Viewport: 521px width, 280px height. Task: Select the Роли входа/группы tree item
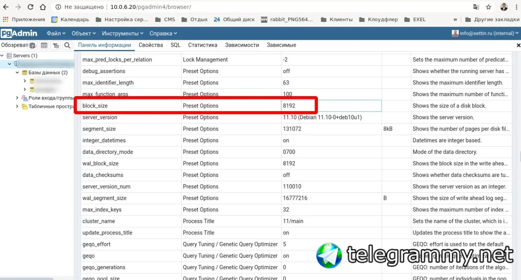pyautogui.click(x=51, y=98)
